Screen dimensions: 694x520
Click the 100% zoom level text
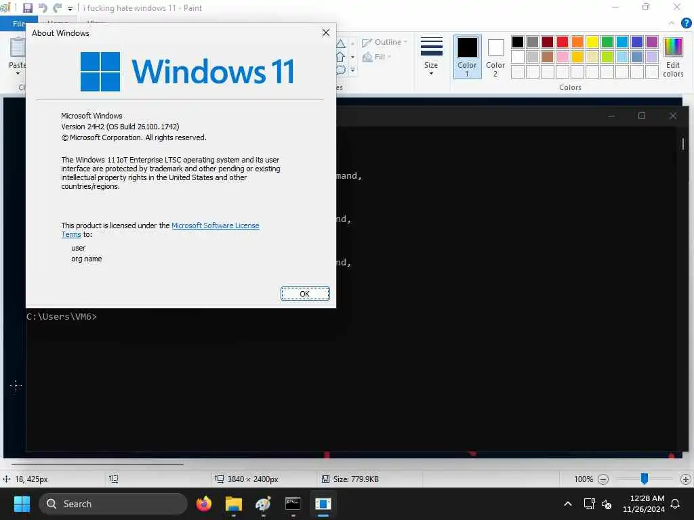click(584, 479)
